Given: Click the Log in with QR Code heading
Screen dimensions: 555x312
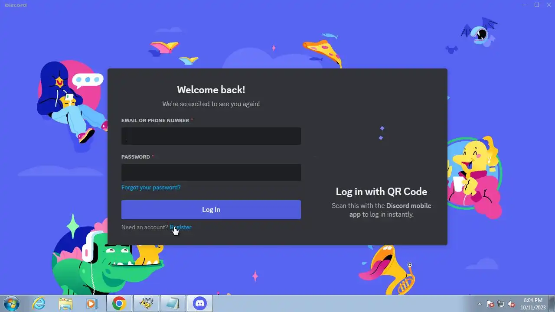Looking at the screenshot, I should [x=382, y=192].
